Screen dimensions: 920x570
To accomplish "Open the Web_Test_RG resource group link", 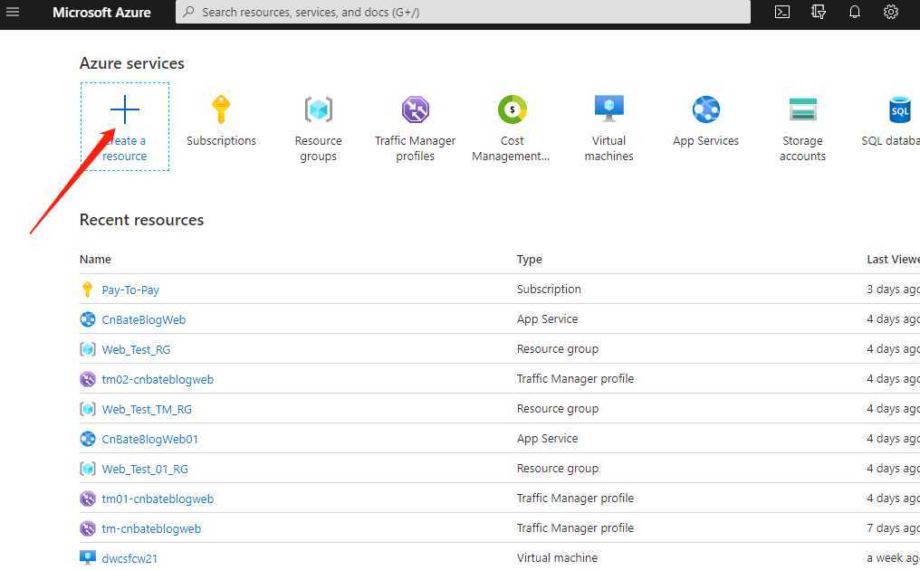I will 136,349.
